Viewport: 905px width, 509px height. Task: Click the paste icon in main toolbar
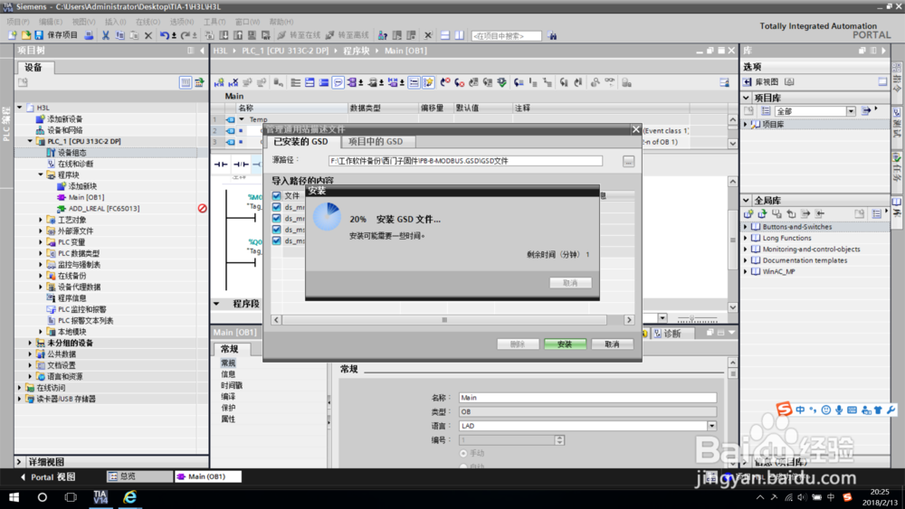(134, 36)
